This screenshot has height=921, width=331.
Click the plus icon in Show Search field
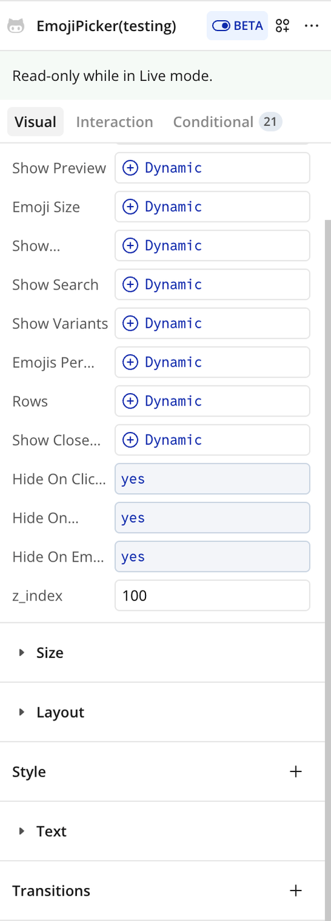131,284
